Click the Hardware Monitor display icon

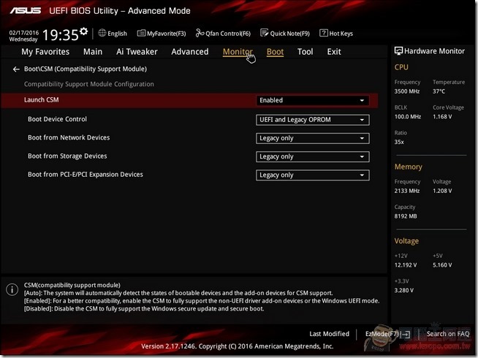pos(398,51)
